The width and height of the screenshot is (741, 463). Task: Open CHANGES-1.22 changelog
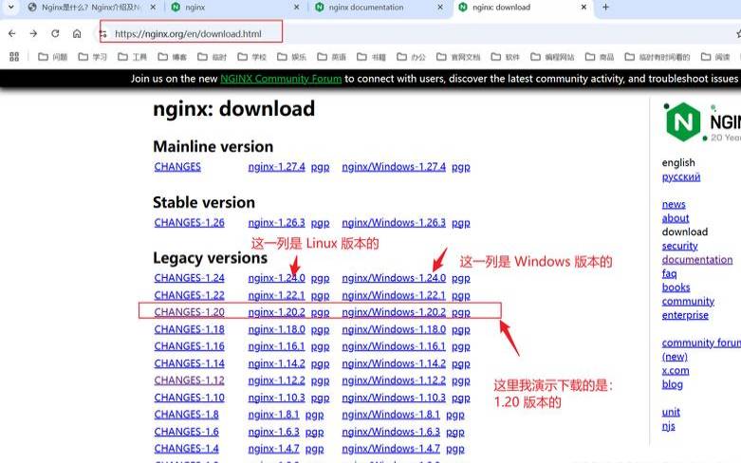189,295
